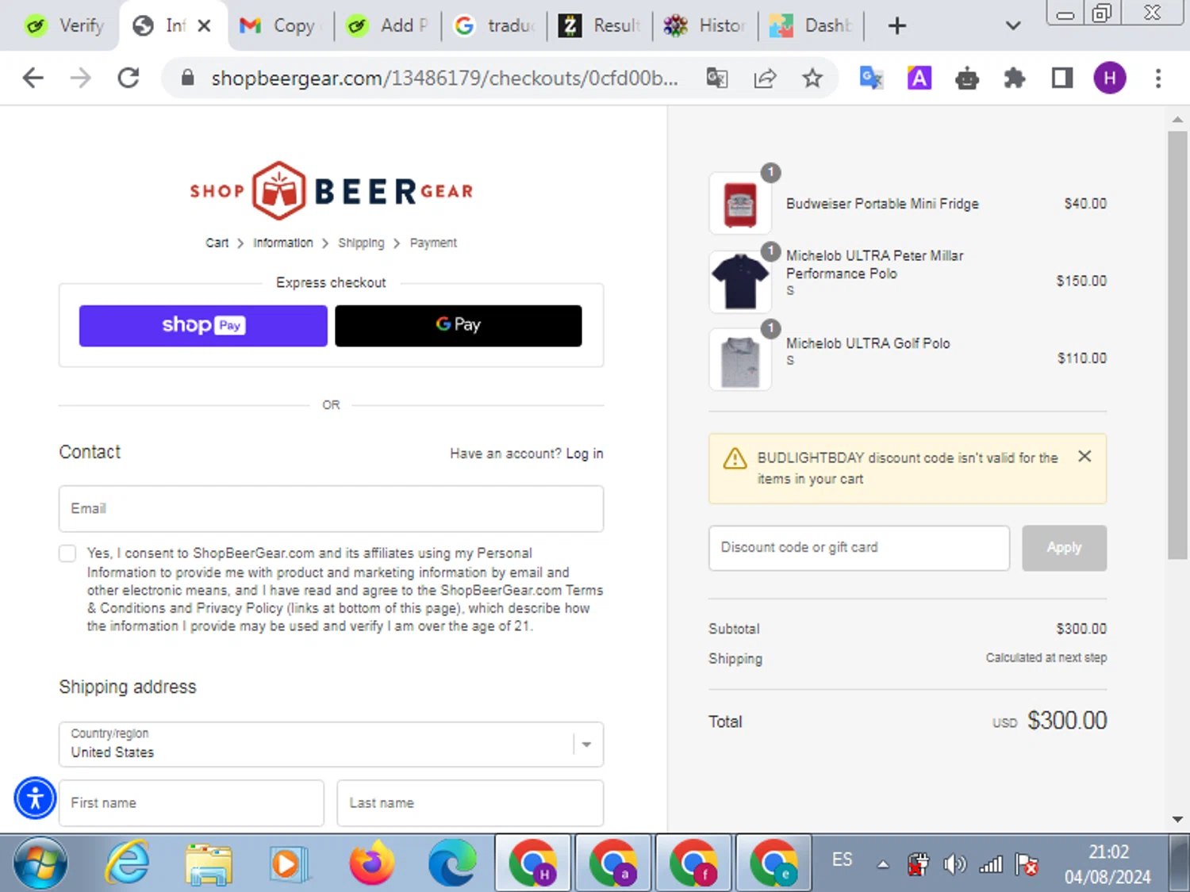Screen dimensions: 1190x892
Task: Click the browser forward arrow
Action: tap(80, 78)
